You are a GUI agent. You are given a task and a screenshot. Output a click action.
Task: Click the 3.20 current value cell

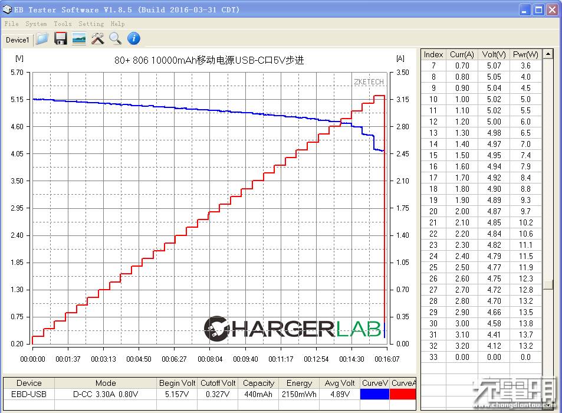coord(462,346)
